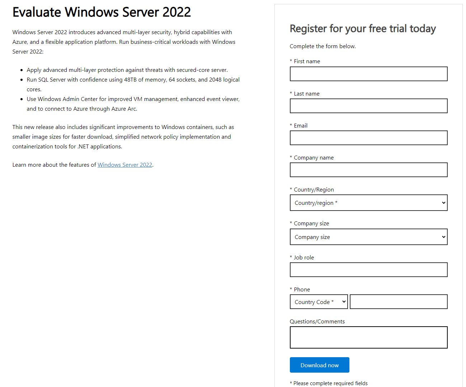This screenshot has height=387, width=466.
Task: Click the '* Email' label
Action: 298,126
